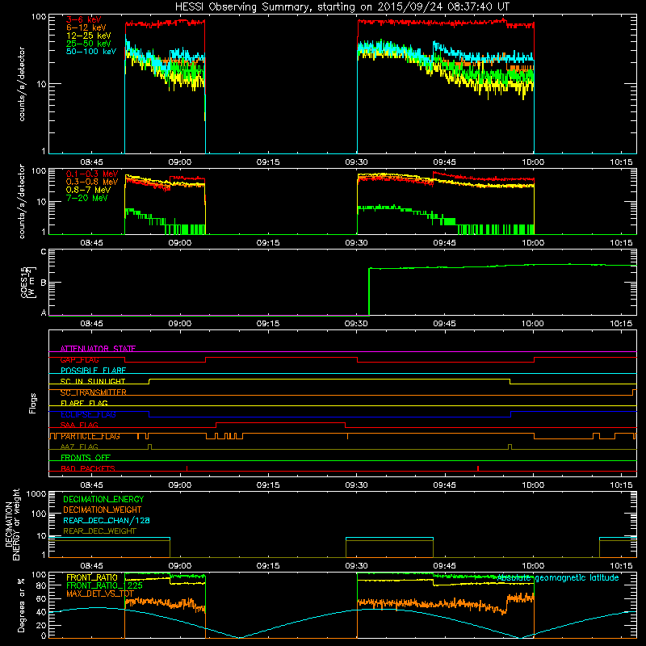
Task: Click the MAX_DET_VS_TOT legend label
Action: tap(100, 594)
